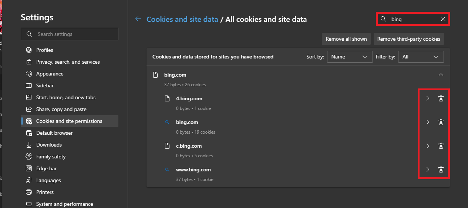Expand www.bing.com details chevron

tap(428, 170)
